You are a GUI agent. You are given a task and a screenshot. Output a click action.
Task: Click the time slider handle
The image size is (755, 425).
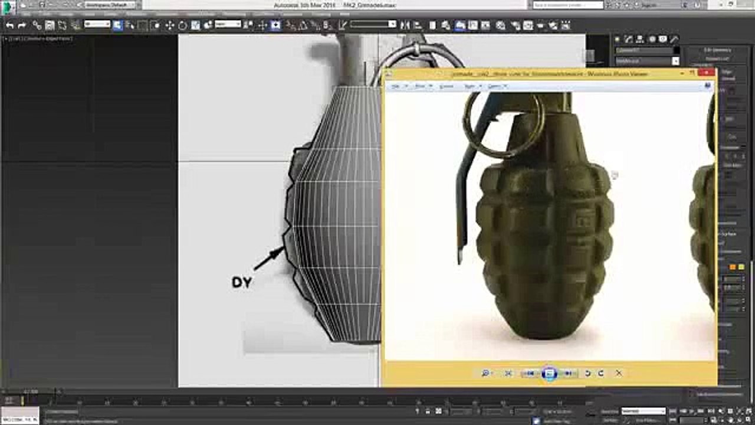point(31,391)
